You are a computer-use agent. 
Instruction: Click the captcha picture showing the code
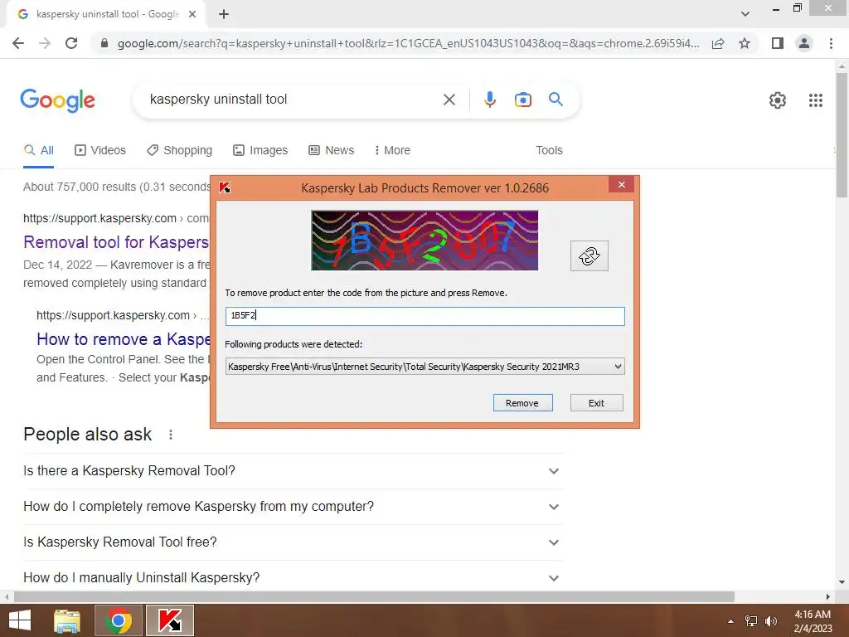point(424,241)
